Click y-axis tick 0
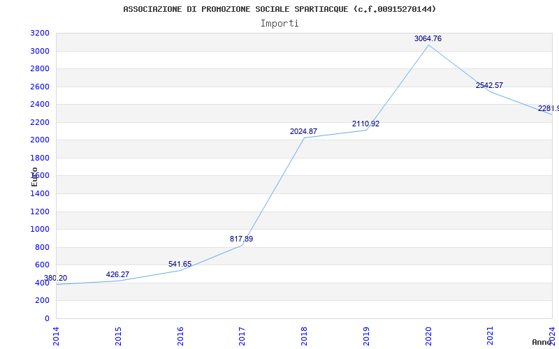The image size is (559, 349). click(x=47, y=318)
